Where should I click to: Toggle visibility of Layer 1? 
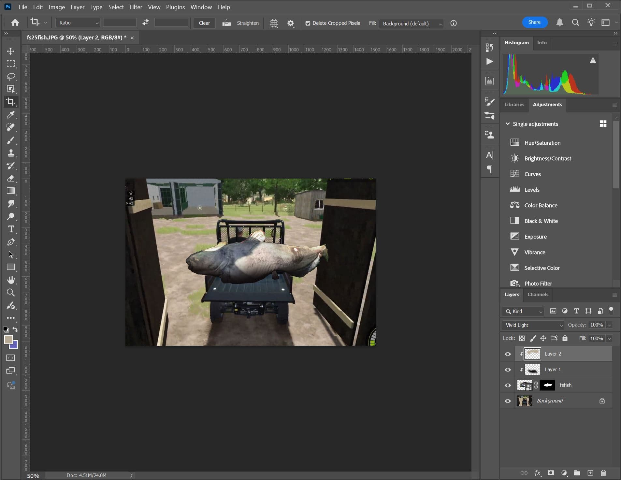[x=508, y=370]
